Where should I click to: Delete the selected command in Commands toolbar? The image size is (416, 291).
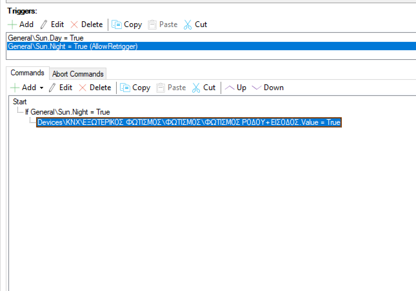click(x=95, y=88)
